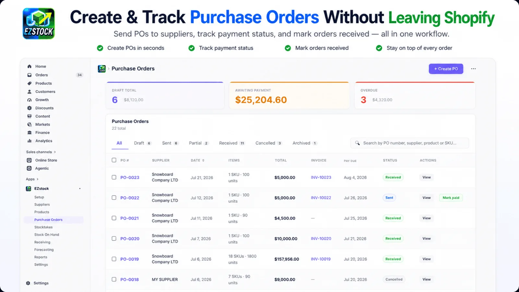Open the three-dot more actions menu
The width and height of the screenshot is (519, 292).
point(473,69)
